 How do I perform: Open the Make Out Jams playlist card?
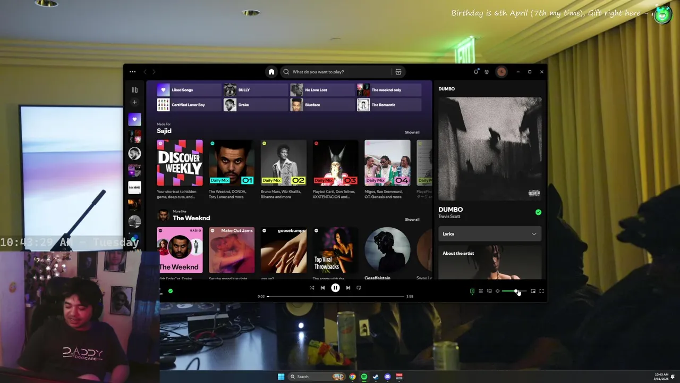click(232, 250)
